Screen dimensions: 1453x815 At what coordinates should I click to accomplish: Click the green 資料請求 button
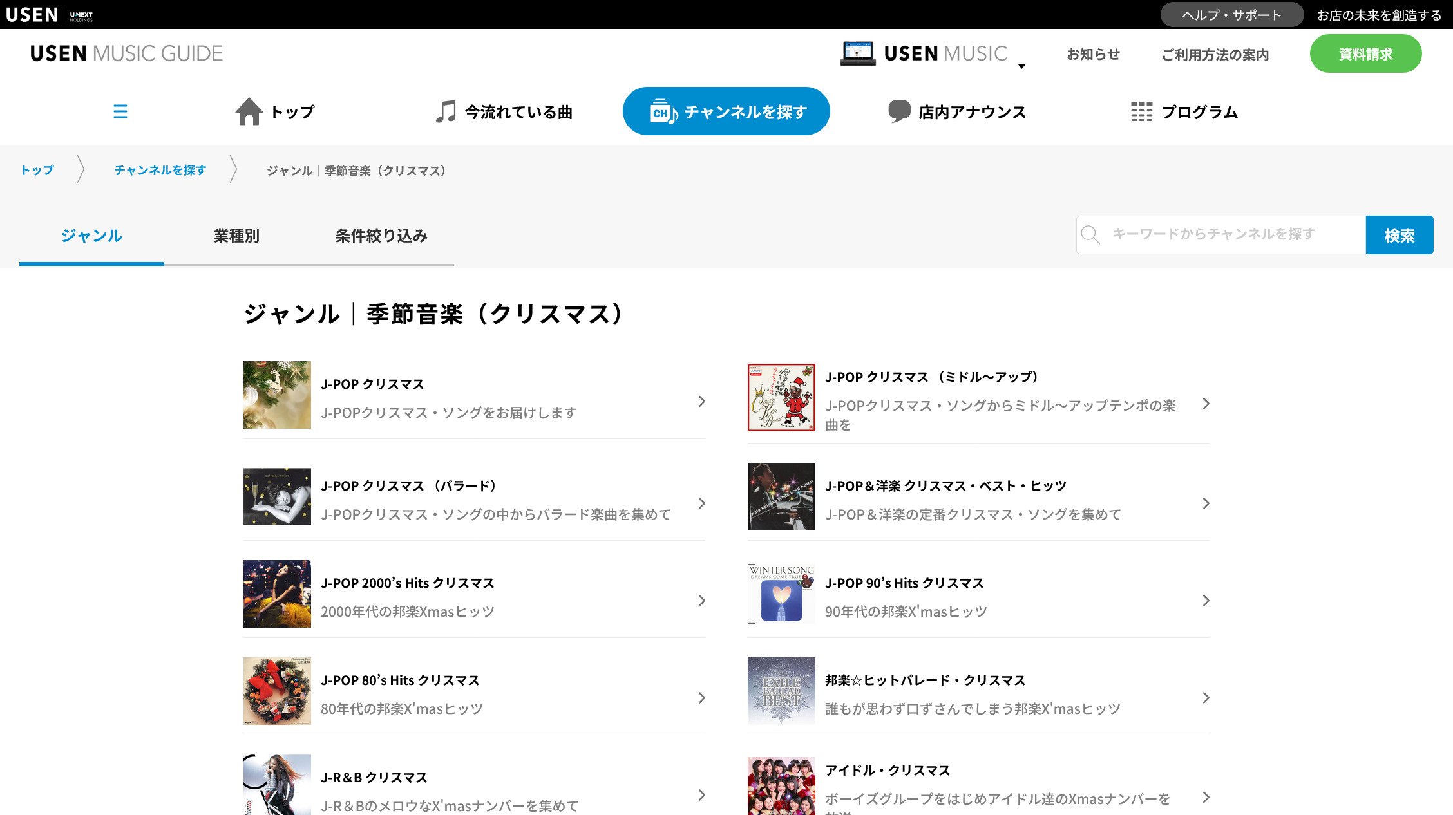pyautogui.click(x=1365, y=54)
